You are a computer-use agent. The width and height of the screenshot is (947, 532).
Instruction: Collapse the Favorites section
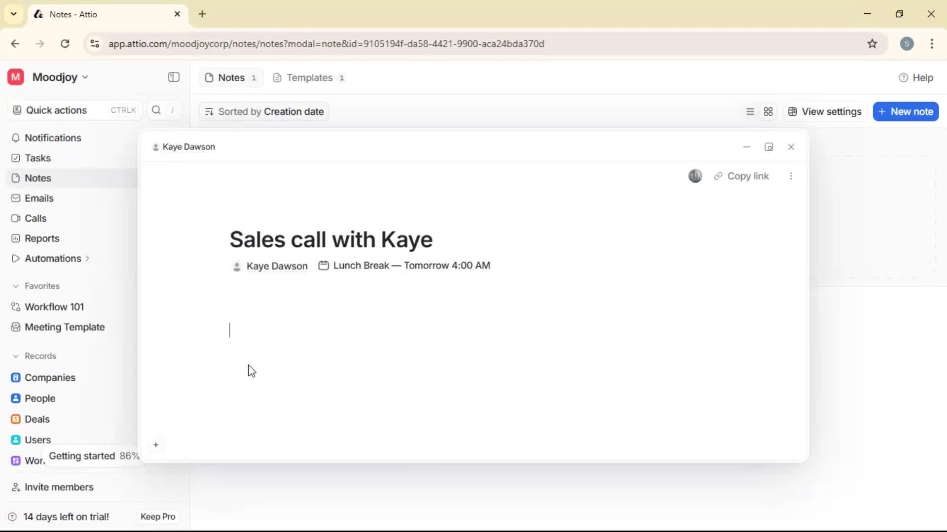(x=16, y=286)
